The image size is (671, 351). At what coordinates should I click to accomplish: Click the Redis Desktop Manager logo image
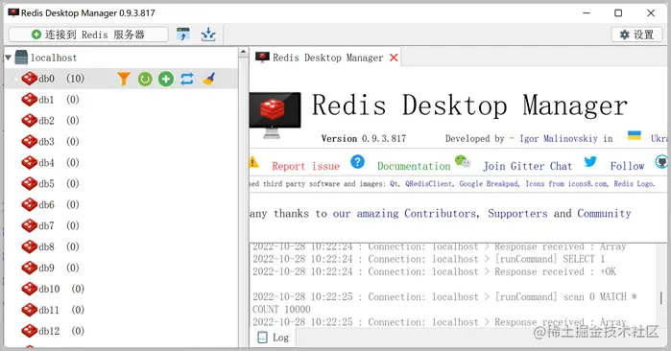coord(275,115)
